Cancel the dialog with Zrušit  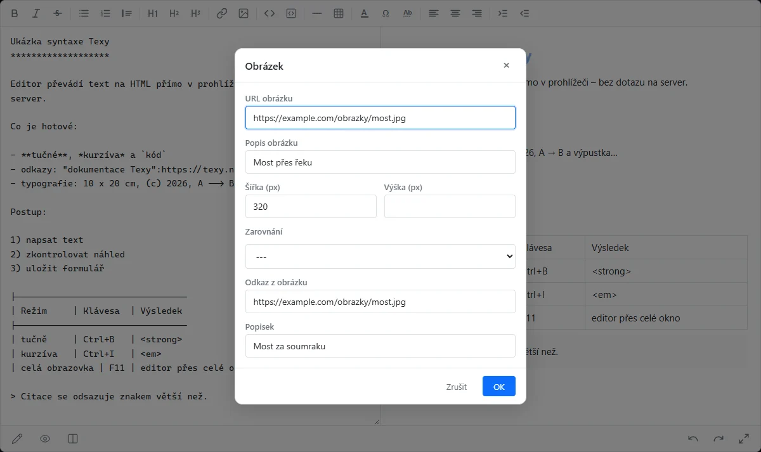coord(457,386)
